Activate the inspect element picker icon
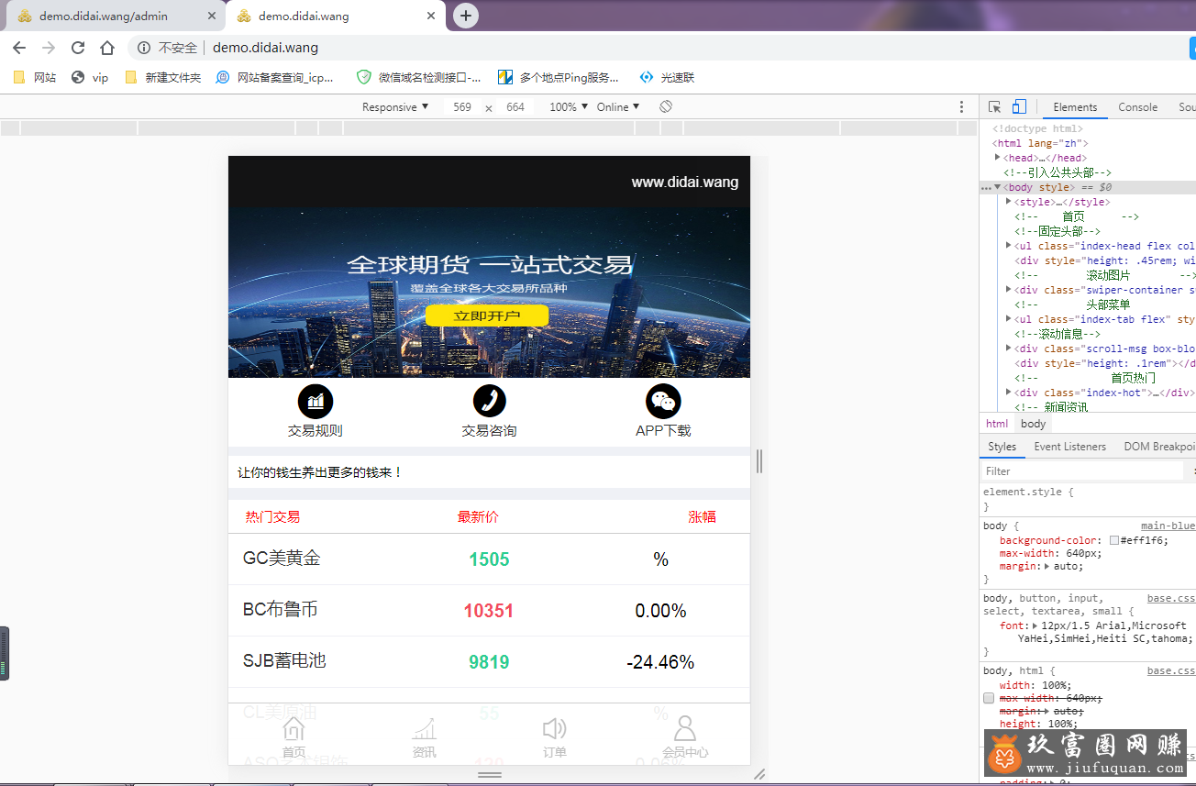The width and height of the screenshot is (1196, 786). tap(995, 107)
